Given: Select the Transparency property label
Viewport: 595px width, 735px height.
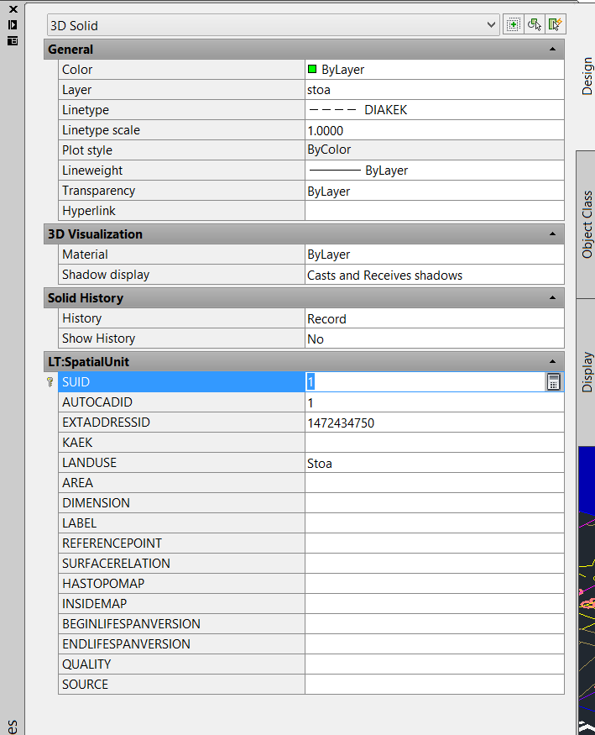Looking at the screenshot, I should [x=99, y=191].
